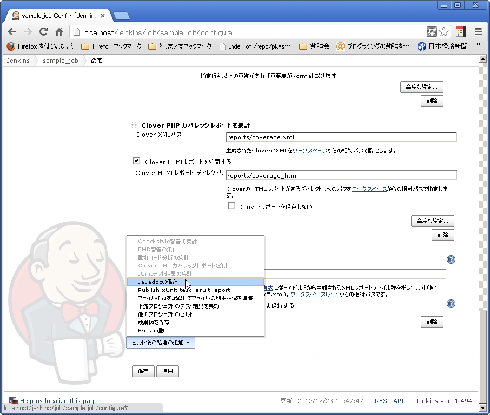The width and height of the screenshot is (490, 415).
Task: Open the とりあえずブックマーク folder
Action: [180, 46]
